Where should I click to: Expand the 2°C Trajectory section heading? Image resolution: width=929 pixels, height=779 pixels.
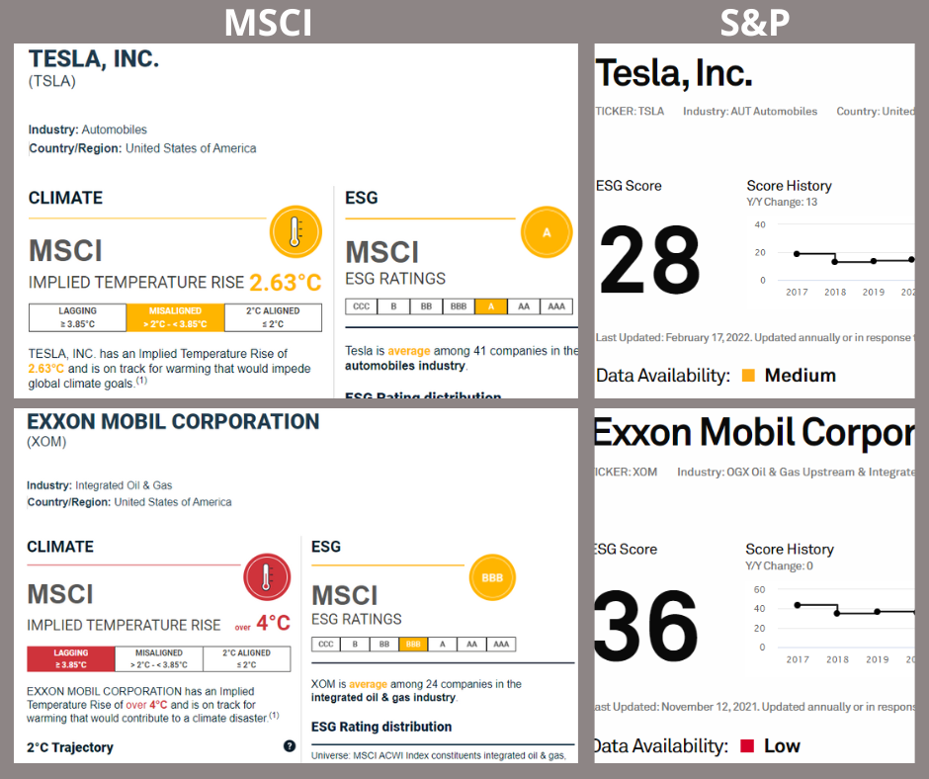[x=70, y=747]
